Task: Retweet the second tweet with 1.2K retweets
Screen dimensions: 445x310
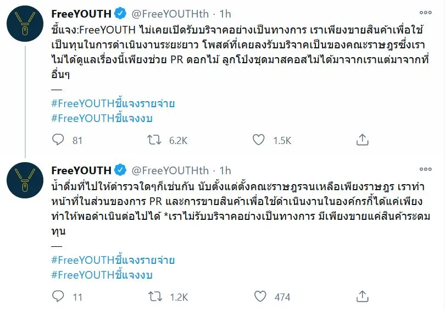Action: click(155, 297)
